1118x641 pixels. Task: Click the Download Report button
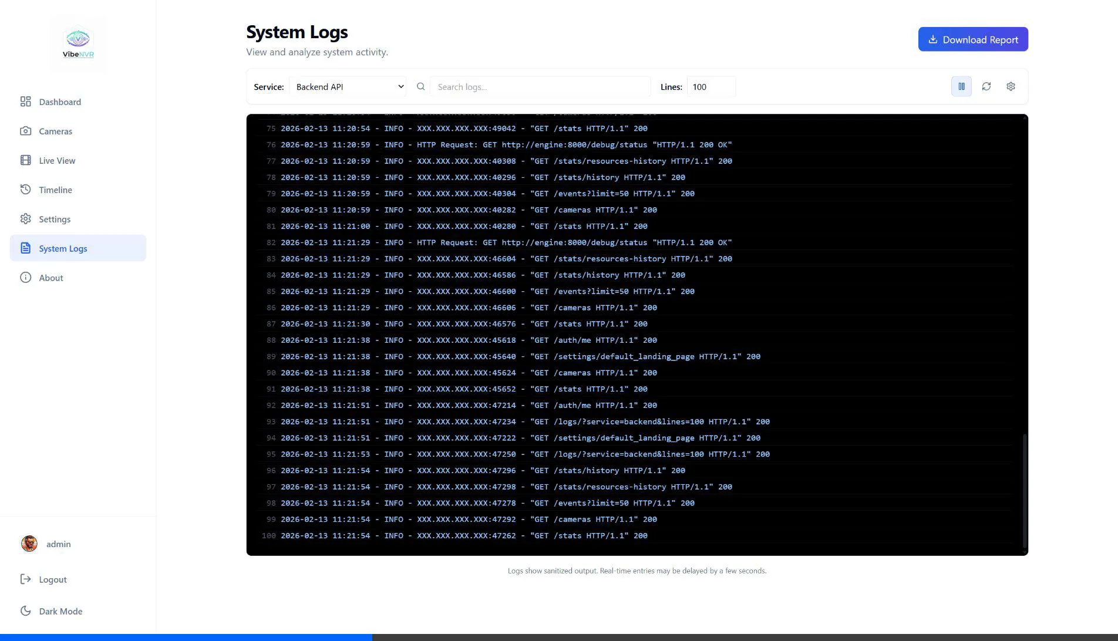(973, 39)
